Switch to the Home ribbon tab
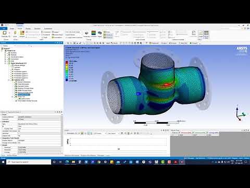 click(12, 29)
